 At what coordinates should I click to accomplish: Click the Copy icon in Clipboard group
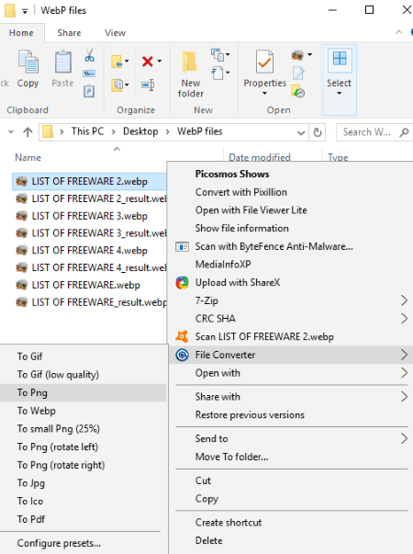(28, 62)
